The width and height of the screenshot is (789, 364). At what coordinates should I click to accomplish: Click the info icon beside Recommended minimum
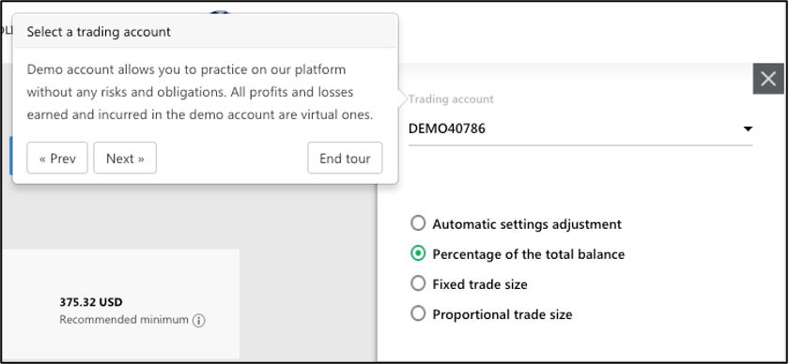coord(199,320)
